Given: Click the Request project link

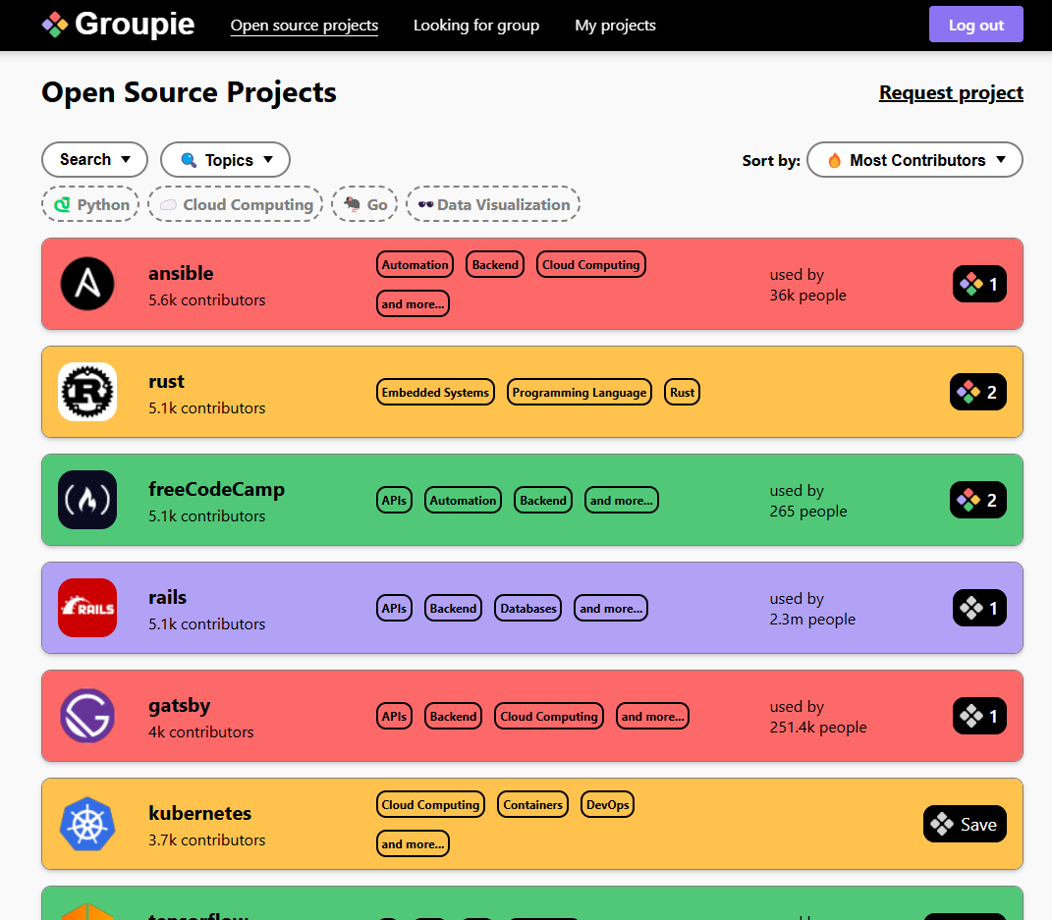Looking at the screenshot, I should [952, 92].
